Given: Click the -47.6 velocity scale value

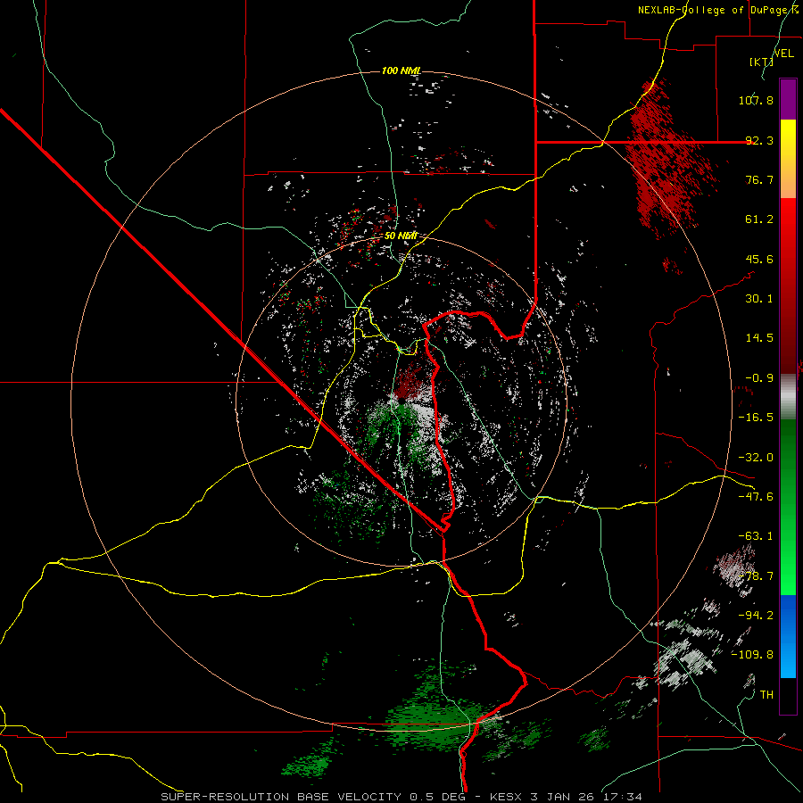Looking at the screenshot, I should pos(756,497).
